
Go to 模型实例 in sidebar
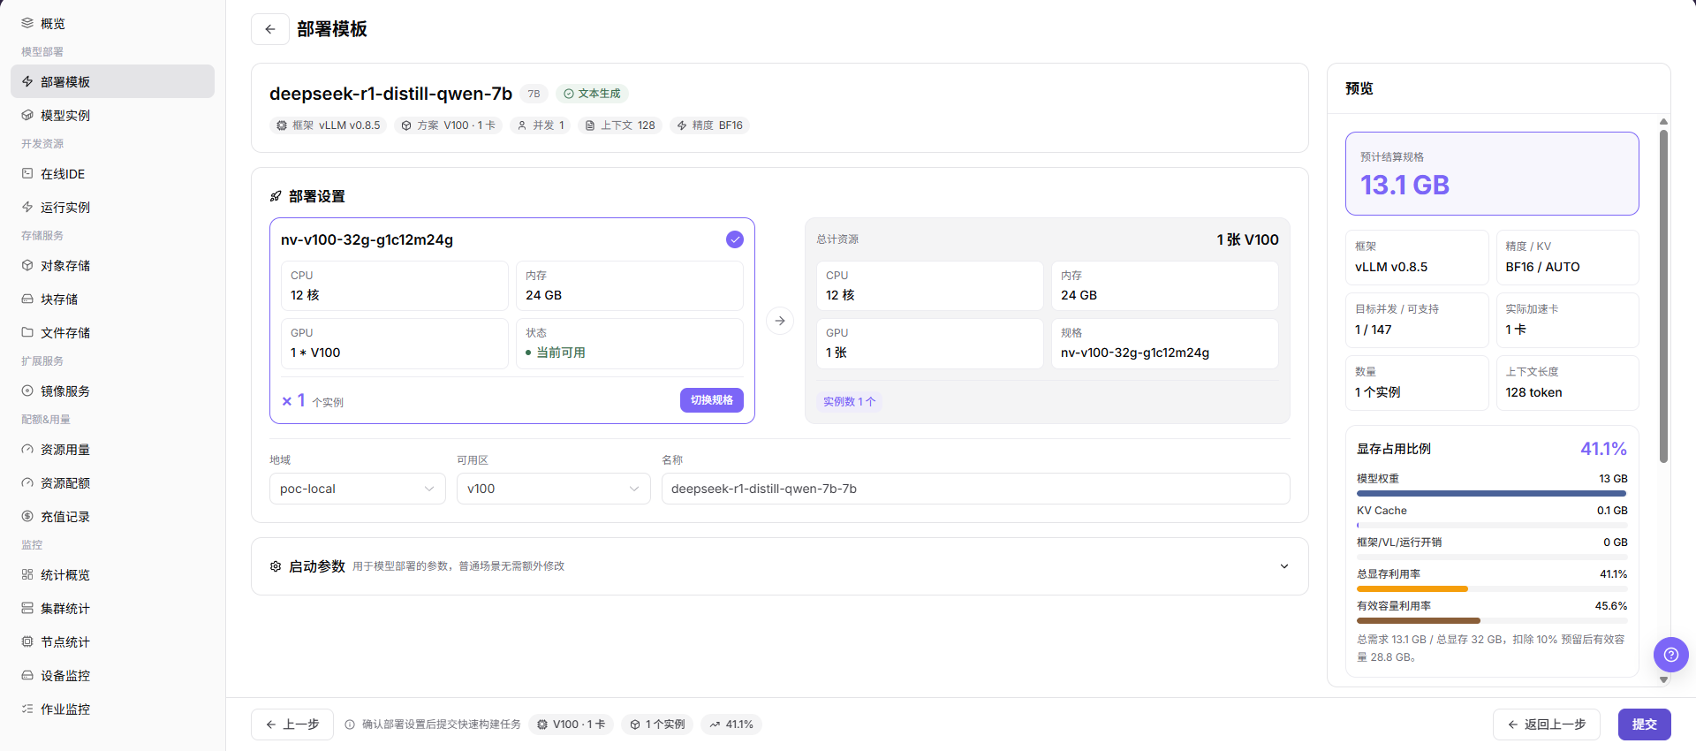tap(112, 115)
